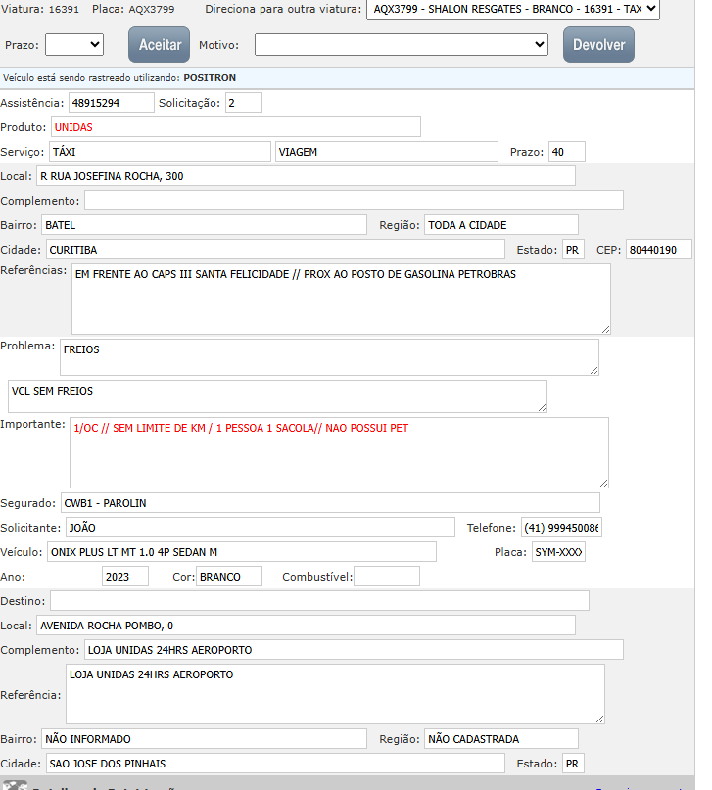The width and height of the screenshot is (712, 790).
Task: Click Local field R RUA JOSEFINA ROCHA, 300
Action: (306, 176)
